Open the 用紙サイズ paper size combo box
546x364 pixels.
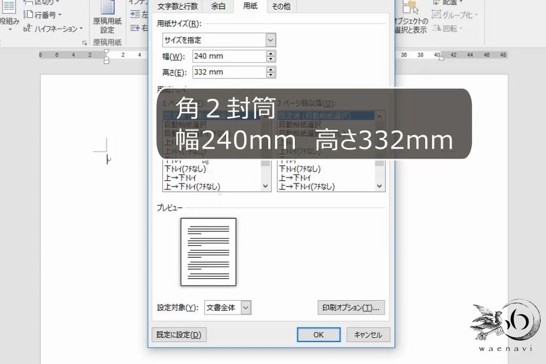219,40
